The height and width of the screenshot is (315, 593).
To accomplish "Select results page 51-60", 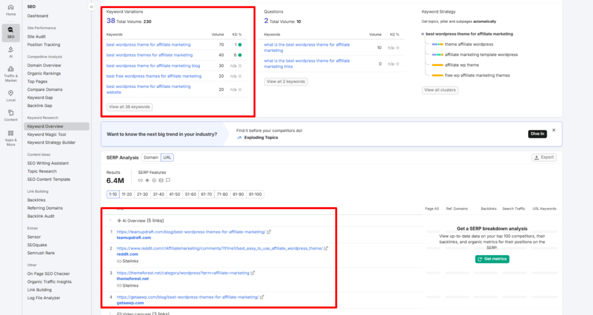I will tap(191, 195).
